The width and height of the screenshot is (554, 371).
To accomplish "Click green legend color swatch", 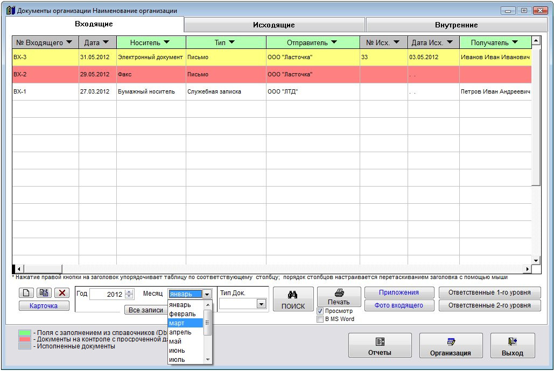I will [25, 332].
